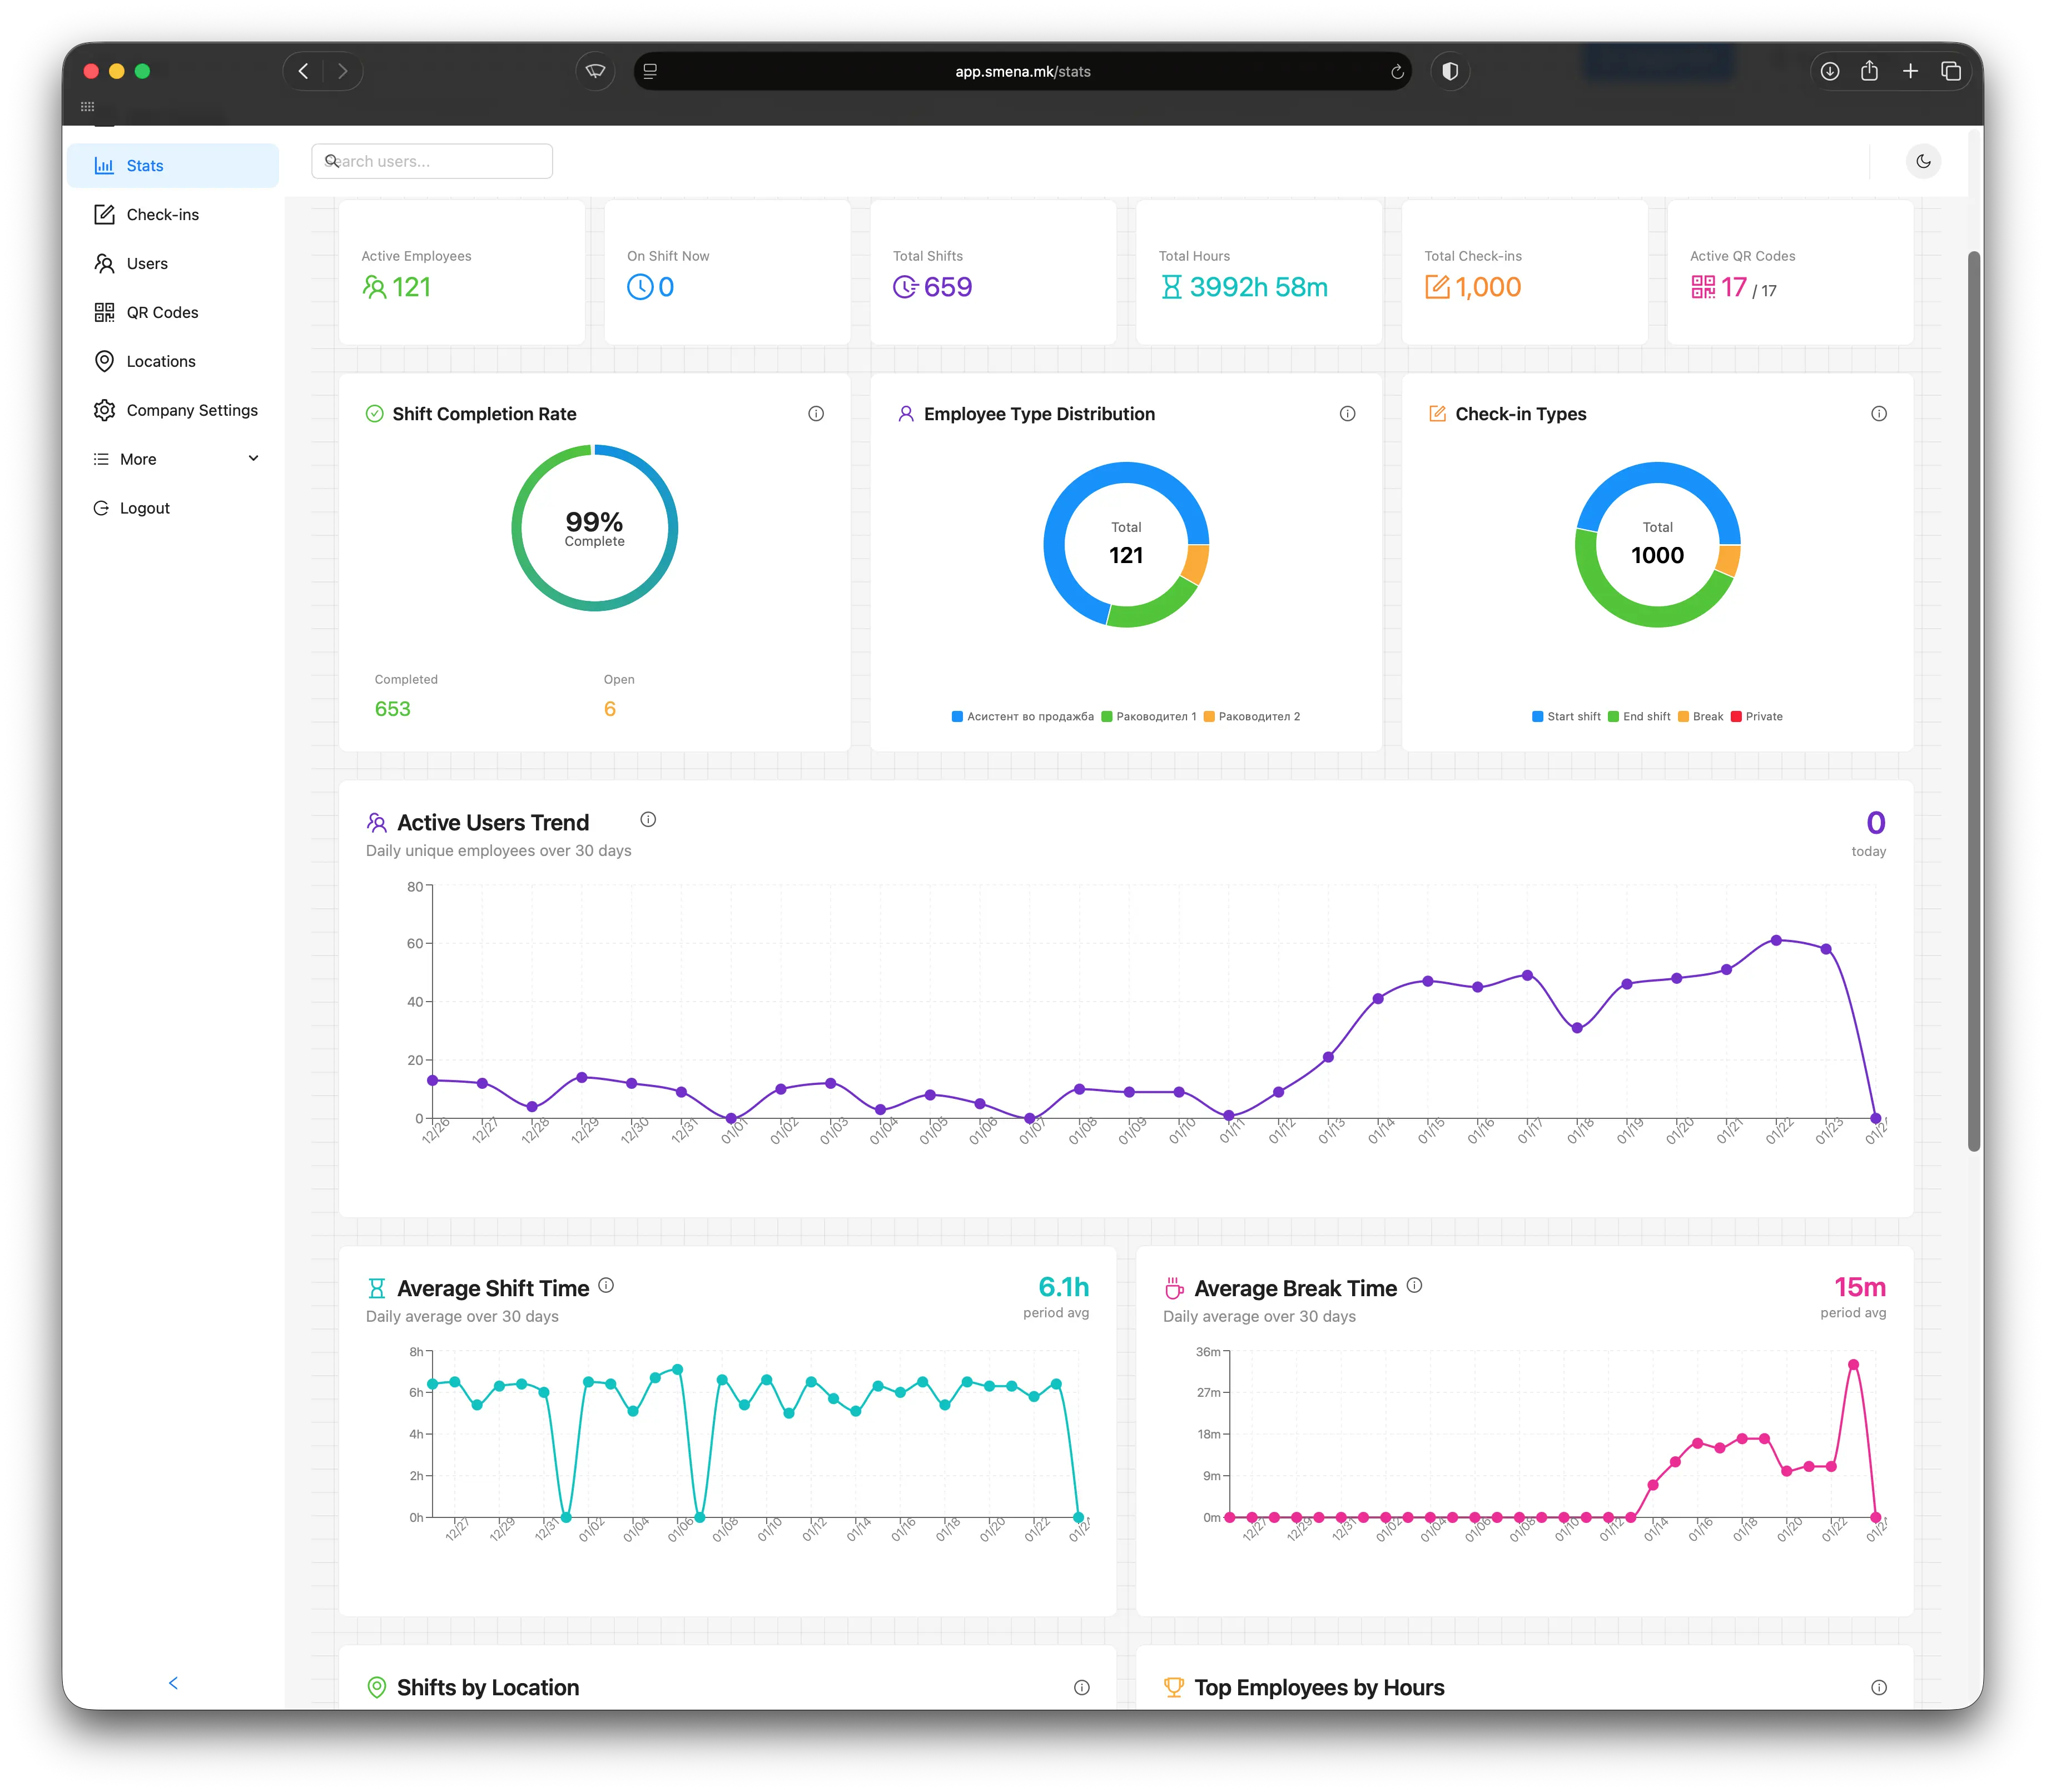The height and width of the screenshot is (1792, 2046).
Task: Click the info icon on Shift Completion Rate
Action: 816,413
